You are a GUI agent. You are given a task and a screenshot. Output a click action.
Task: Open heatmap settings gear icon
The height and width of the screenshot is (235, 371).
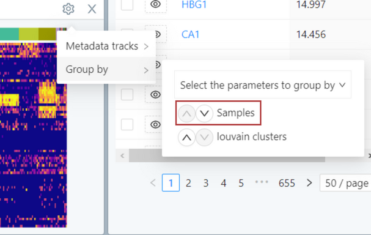68,9
